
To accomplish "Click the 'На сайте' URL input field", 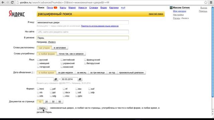I will 83,32.
